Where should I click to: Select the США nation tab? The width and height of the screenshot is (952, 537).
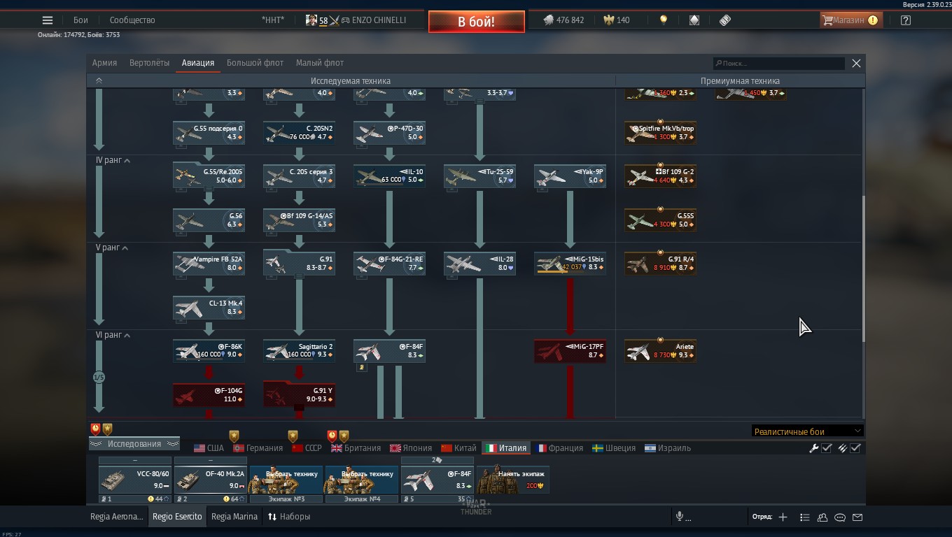pos(209,448)
